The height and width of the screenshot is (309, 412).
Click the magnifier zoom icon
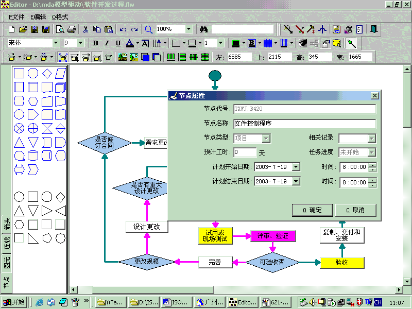149,29
